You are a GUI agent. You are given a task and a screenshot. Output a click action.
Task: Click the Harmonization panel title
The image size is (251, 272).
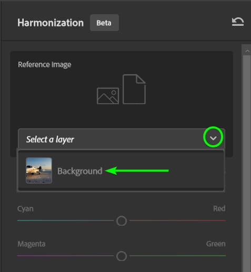coord(51,23)
